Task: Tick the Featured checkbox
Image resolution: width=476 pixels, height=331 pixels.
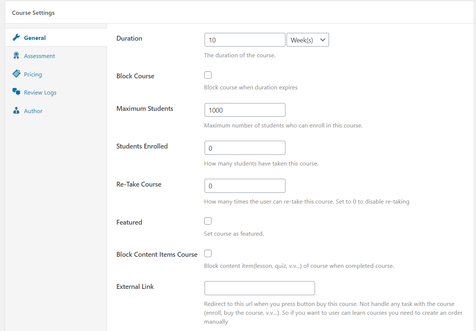Action: (x=208, y=221)
